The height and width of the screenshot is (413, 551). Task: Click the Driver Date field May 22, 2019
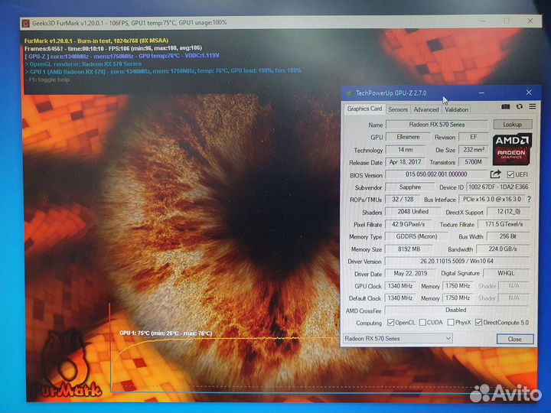click(x=410, y=273)
